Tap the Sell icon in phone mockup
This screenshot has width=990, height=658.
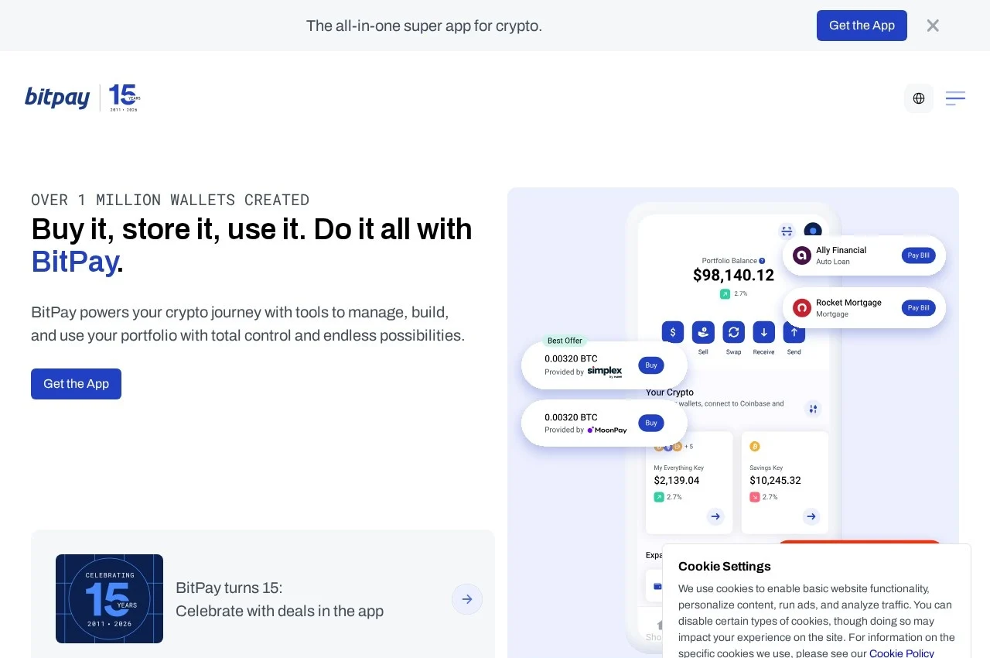click(x=703, y=332)
